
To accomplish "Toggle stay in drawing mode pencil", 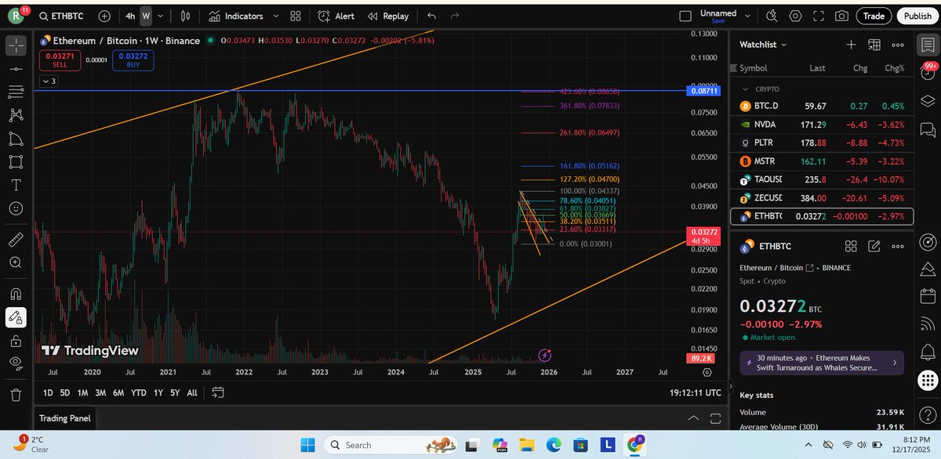I will (x=16, y=317).
